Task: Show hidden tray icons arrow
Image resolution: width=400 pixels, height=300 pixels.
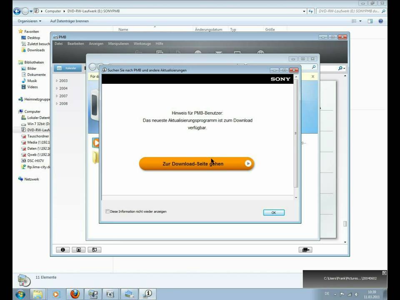Action: (x=335, y=295)
